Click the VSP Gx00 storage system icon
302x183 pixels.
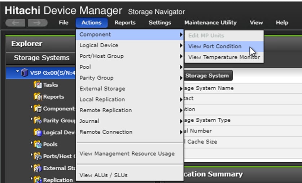pos(25,73)
